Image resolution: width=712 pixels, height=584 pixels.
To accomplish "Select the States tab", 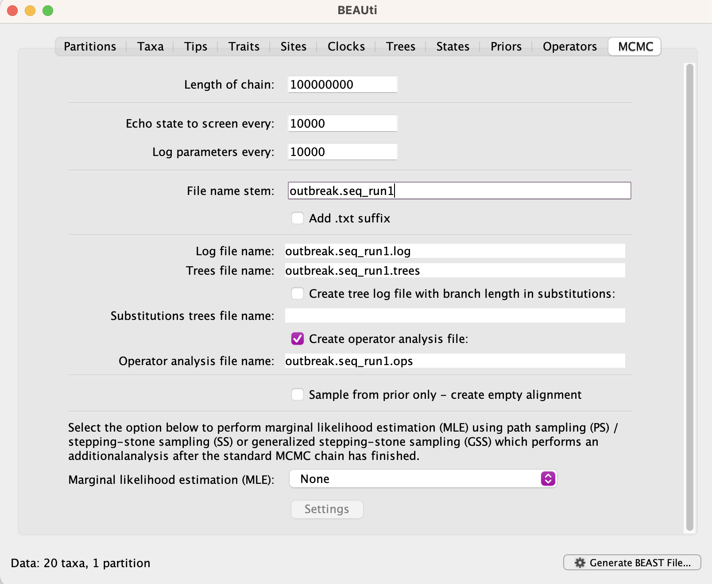I will tap(453, 47).
